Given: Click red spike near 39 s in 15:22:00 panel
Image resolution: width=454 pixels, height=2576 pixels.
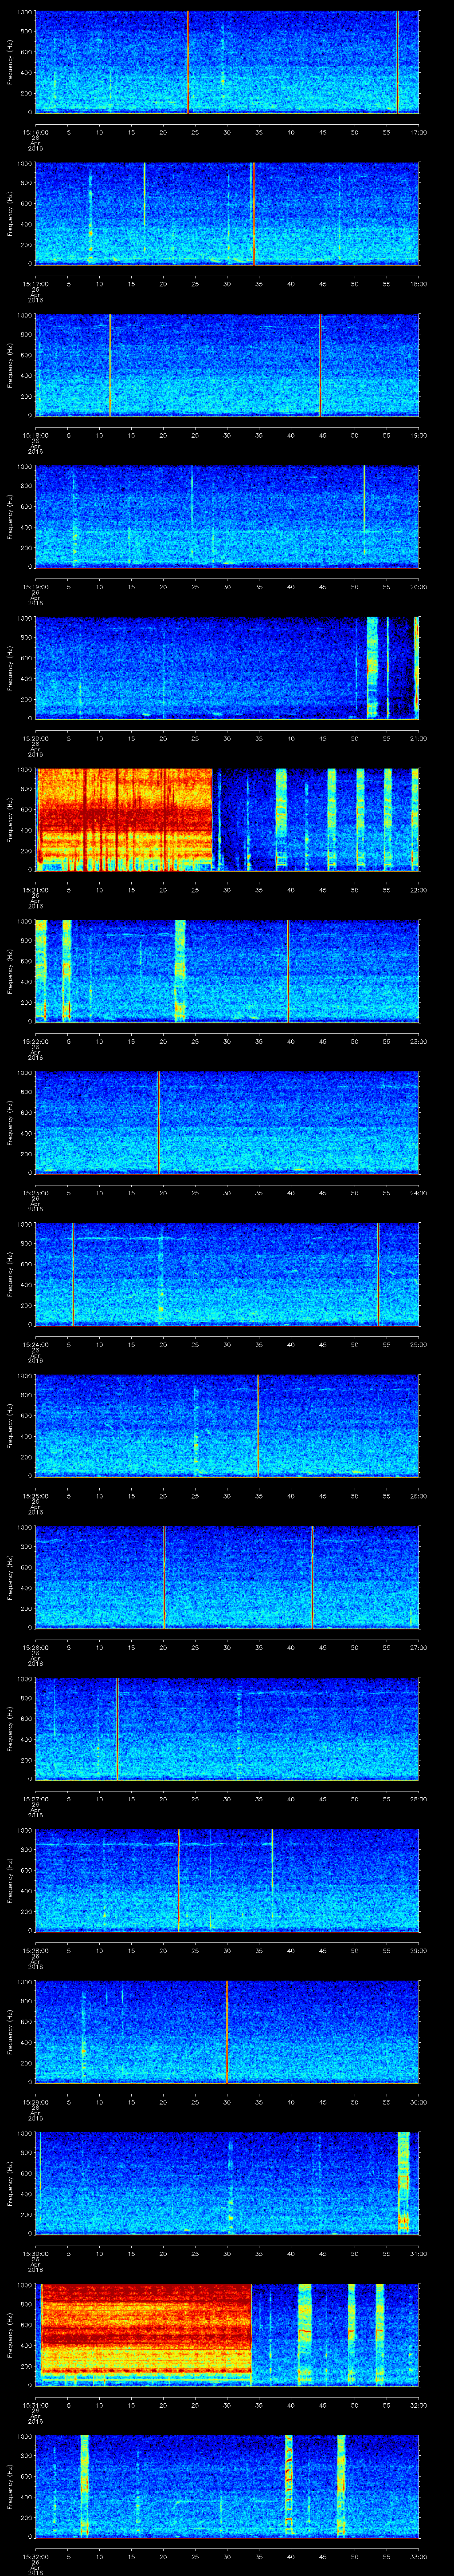Looking at the screenshot, I should [x=288, y=970].
